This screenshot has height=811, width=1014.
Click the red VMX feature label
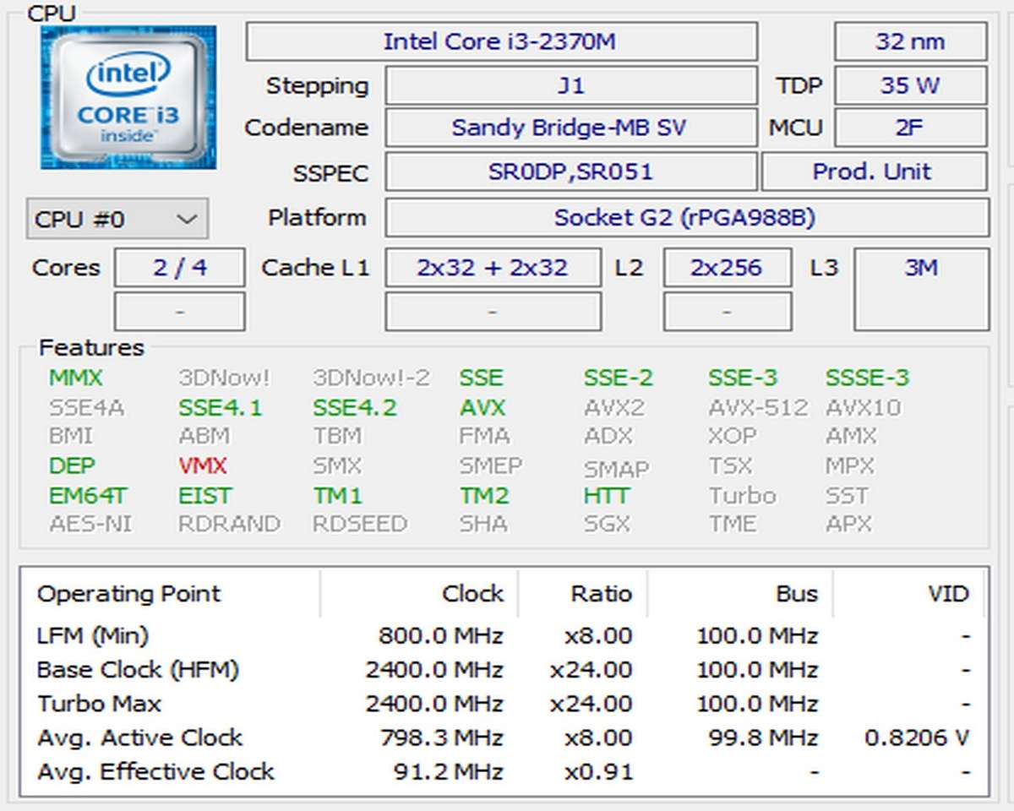pos(203,466)
